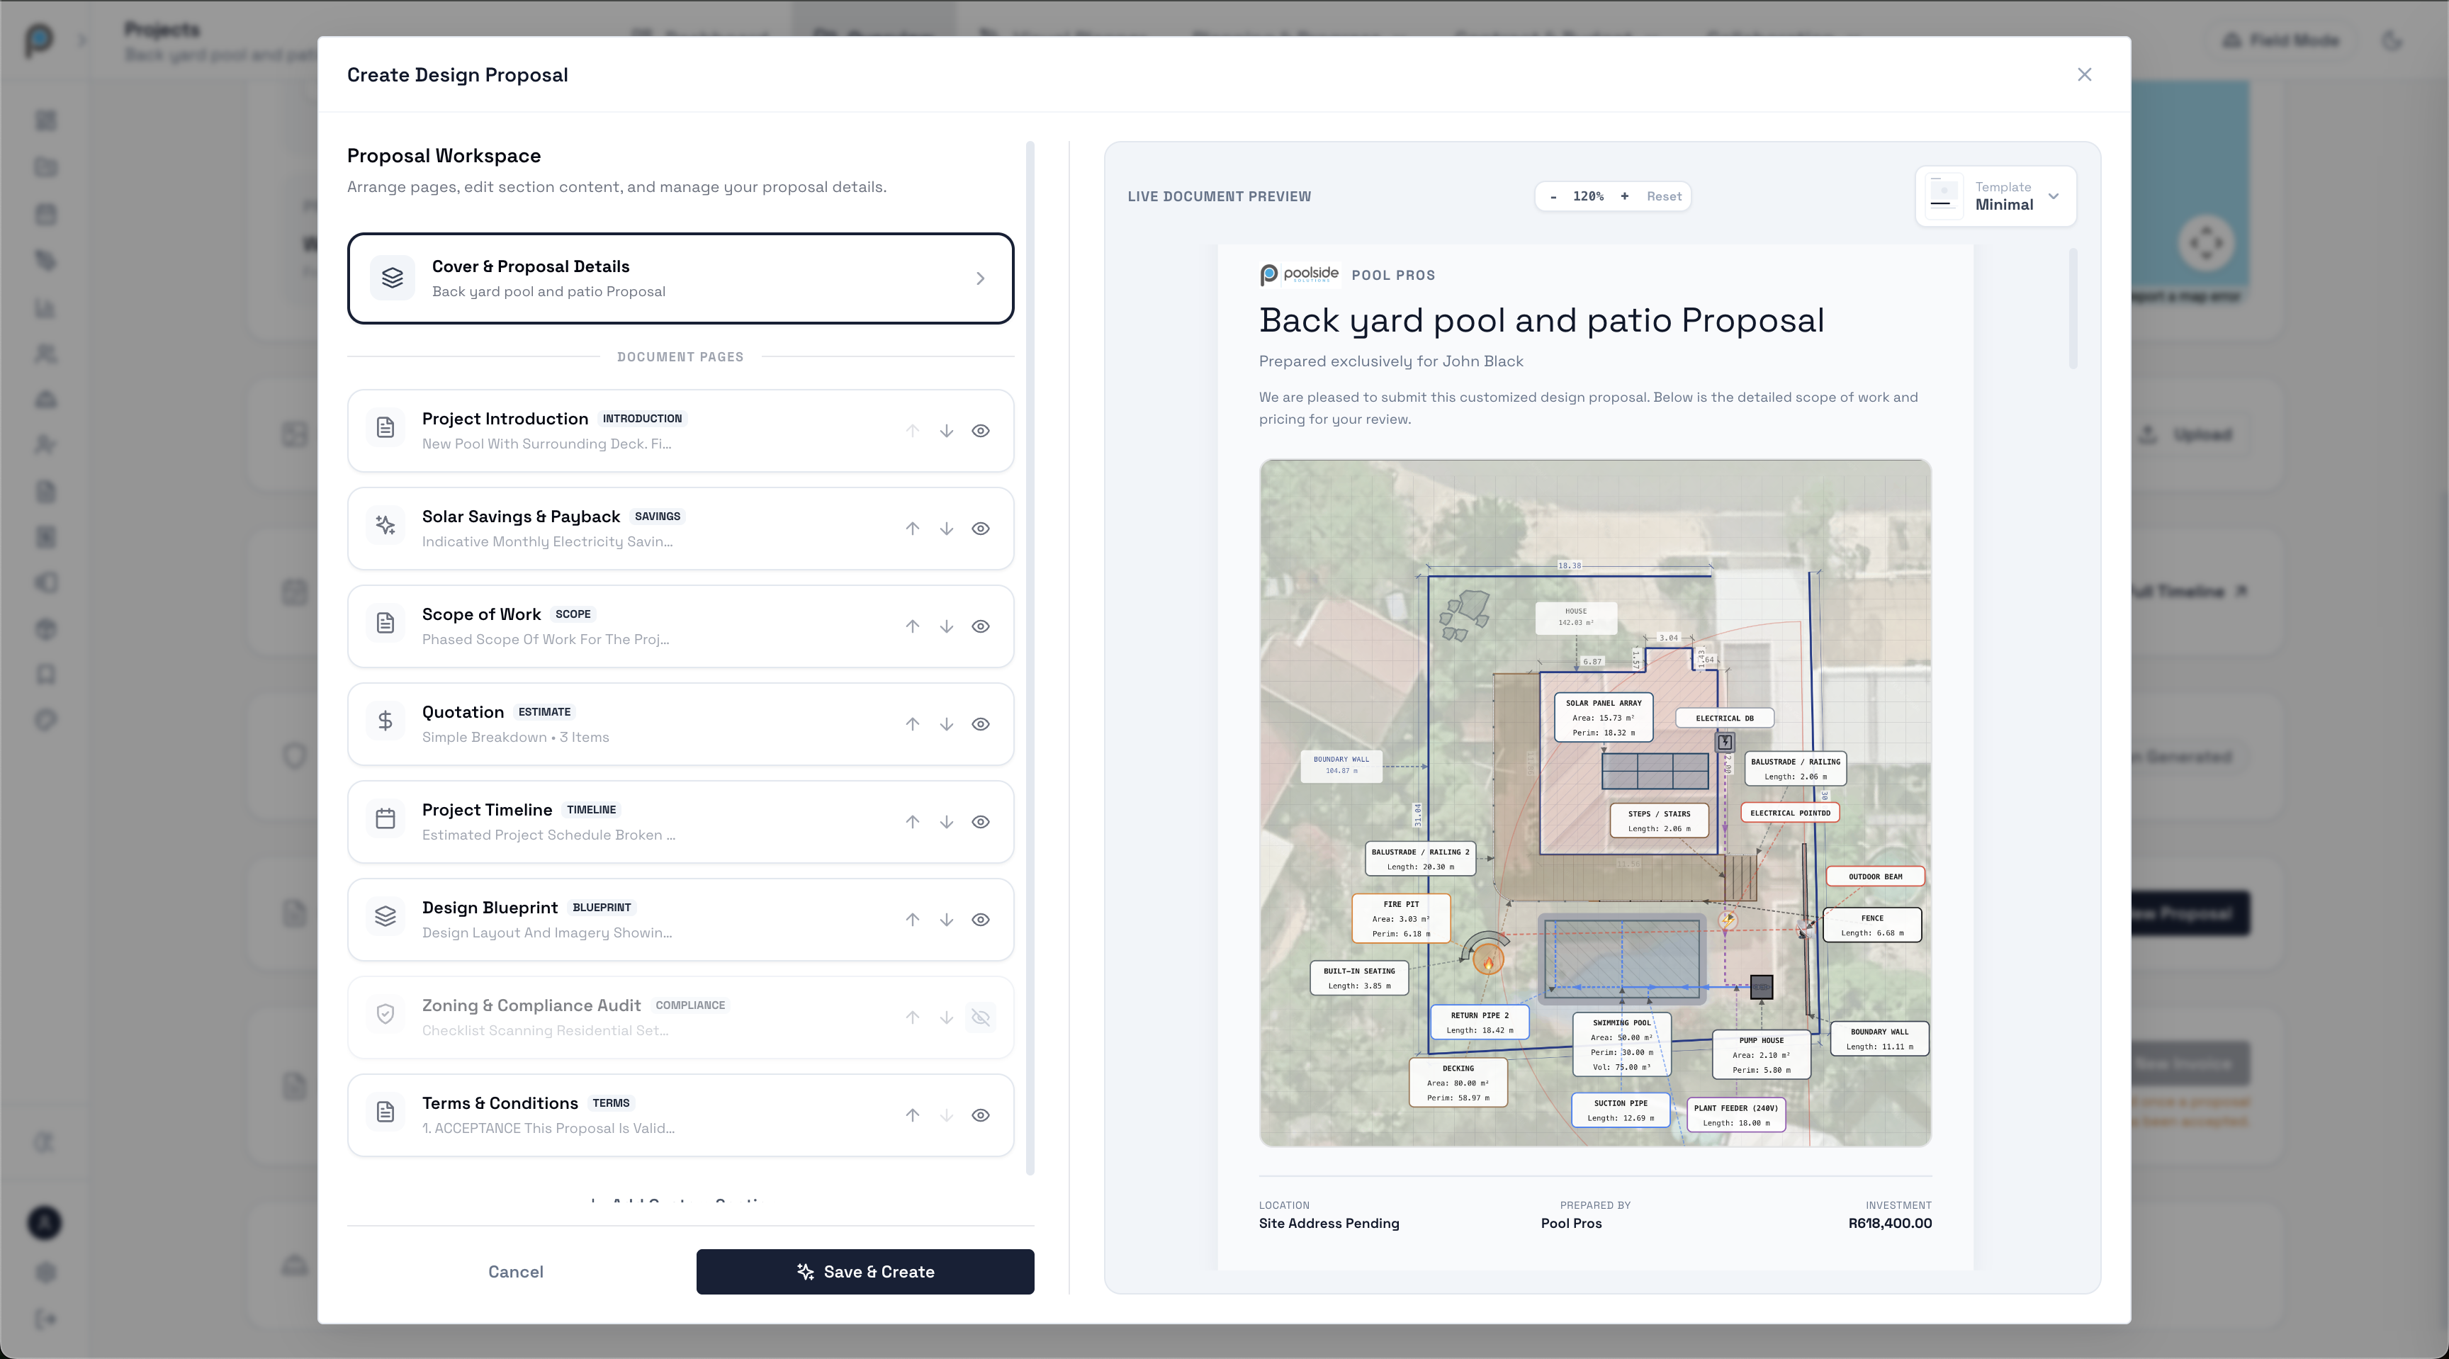
Task: Click the Quotation dollar sign icon
Action: (x=385, y=721)
